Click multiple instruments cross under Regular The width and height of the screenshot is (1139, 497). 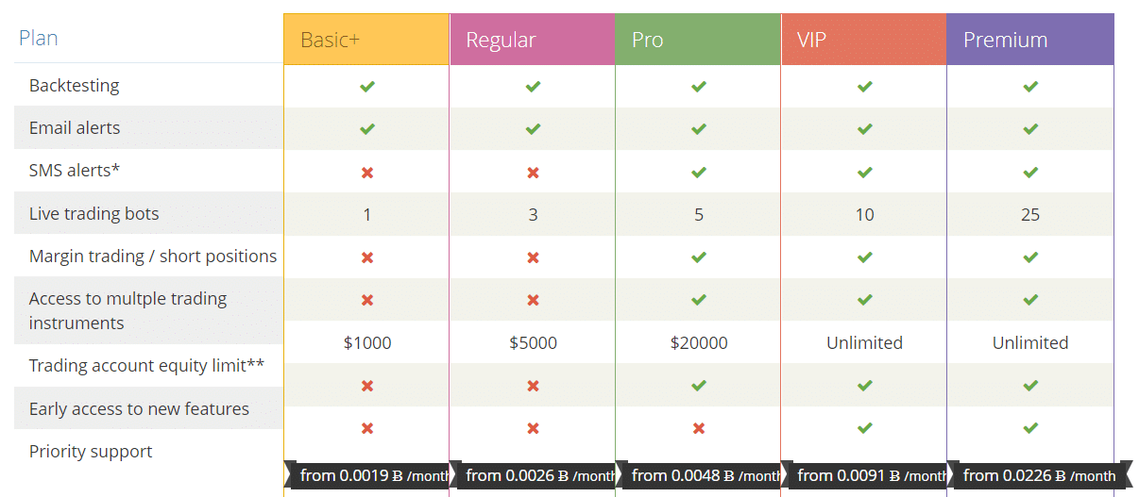(533, 300)
